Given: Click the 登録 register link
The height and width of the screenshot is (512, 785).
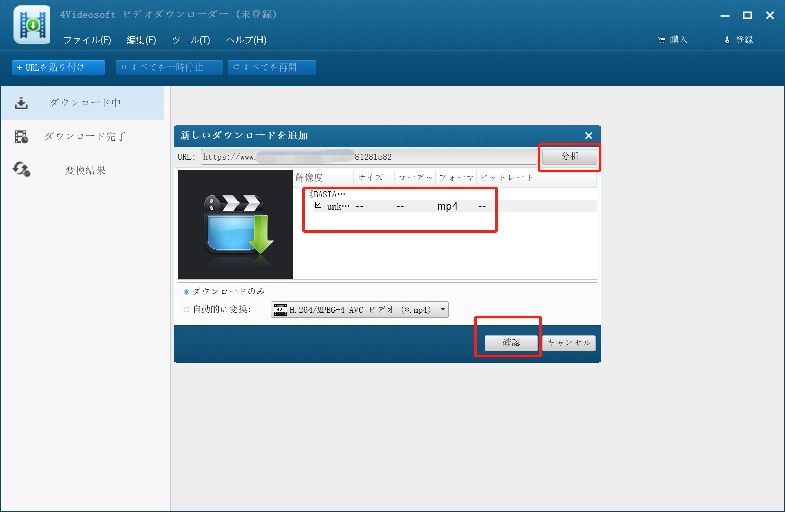Looking at the screenshot, I should (x=739, y=40).
